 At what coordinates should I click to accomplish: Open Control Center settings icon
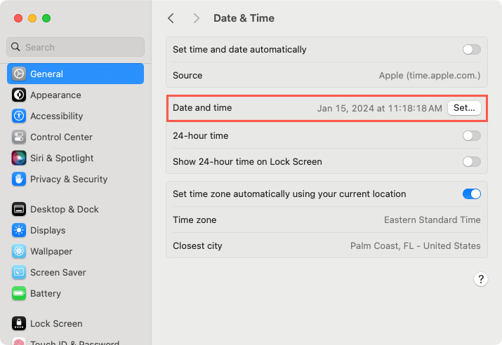click(x=19, y=137)
